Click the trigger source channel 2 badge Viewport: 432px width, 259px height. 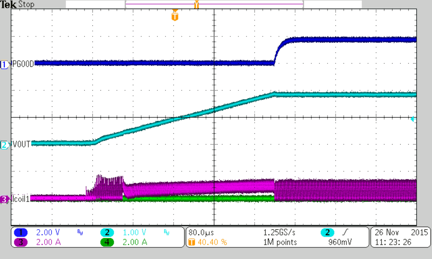point(327,233)
